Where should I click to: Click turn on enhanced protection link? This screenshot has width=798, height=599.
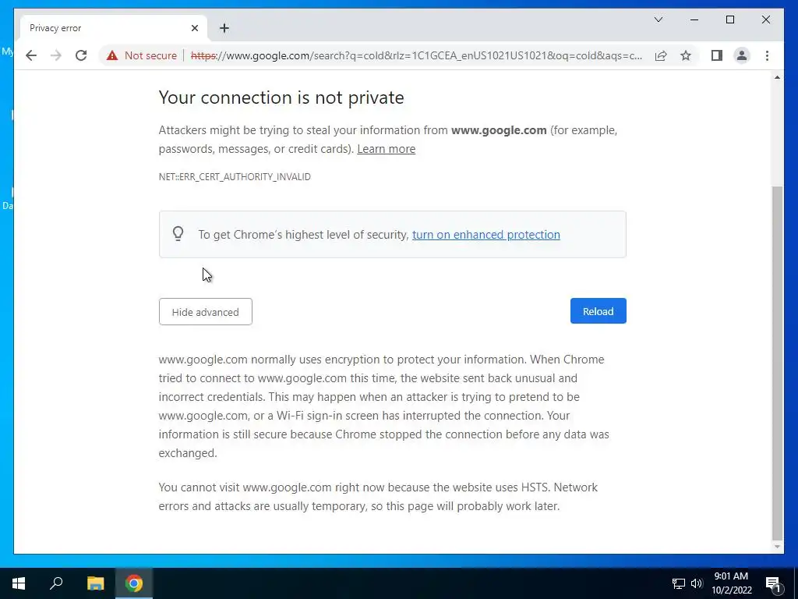(486, 235)
